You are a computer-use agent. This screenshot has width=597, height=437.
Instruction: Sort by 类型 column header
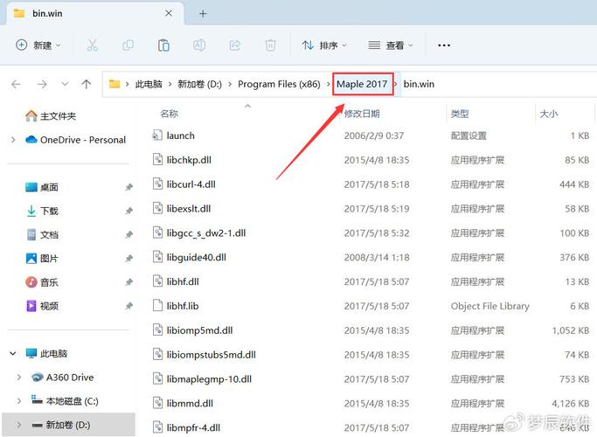(x=460, y=114)
